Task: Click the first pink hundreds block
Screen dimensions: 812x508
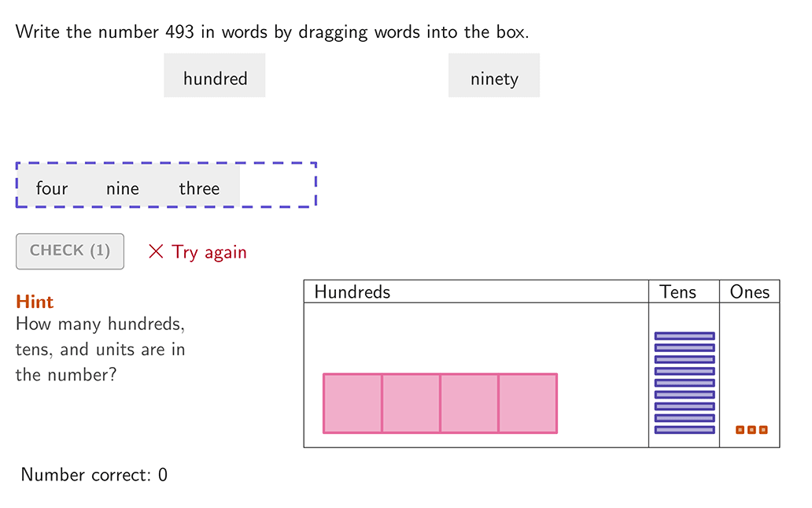Action: click(x=352, y=403)
